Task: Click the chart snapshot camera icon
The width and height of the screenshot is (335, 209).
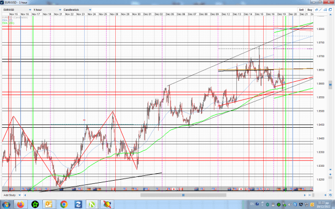Action: (325, 10)
